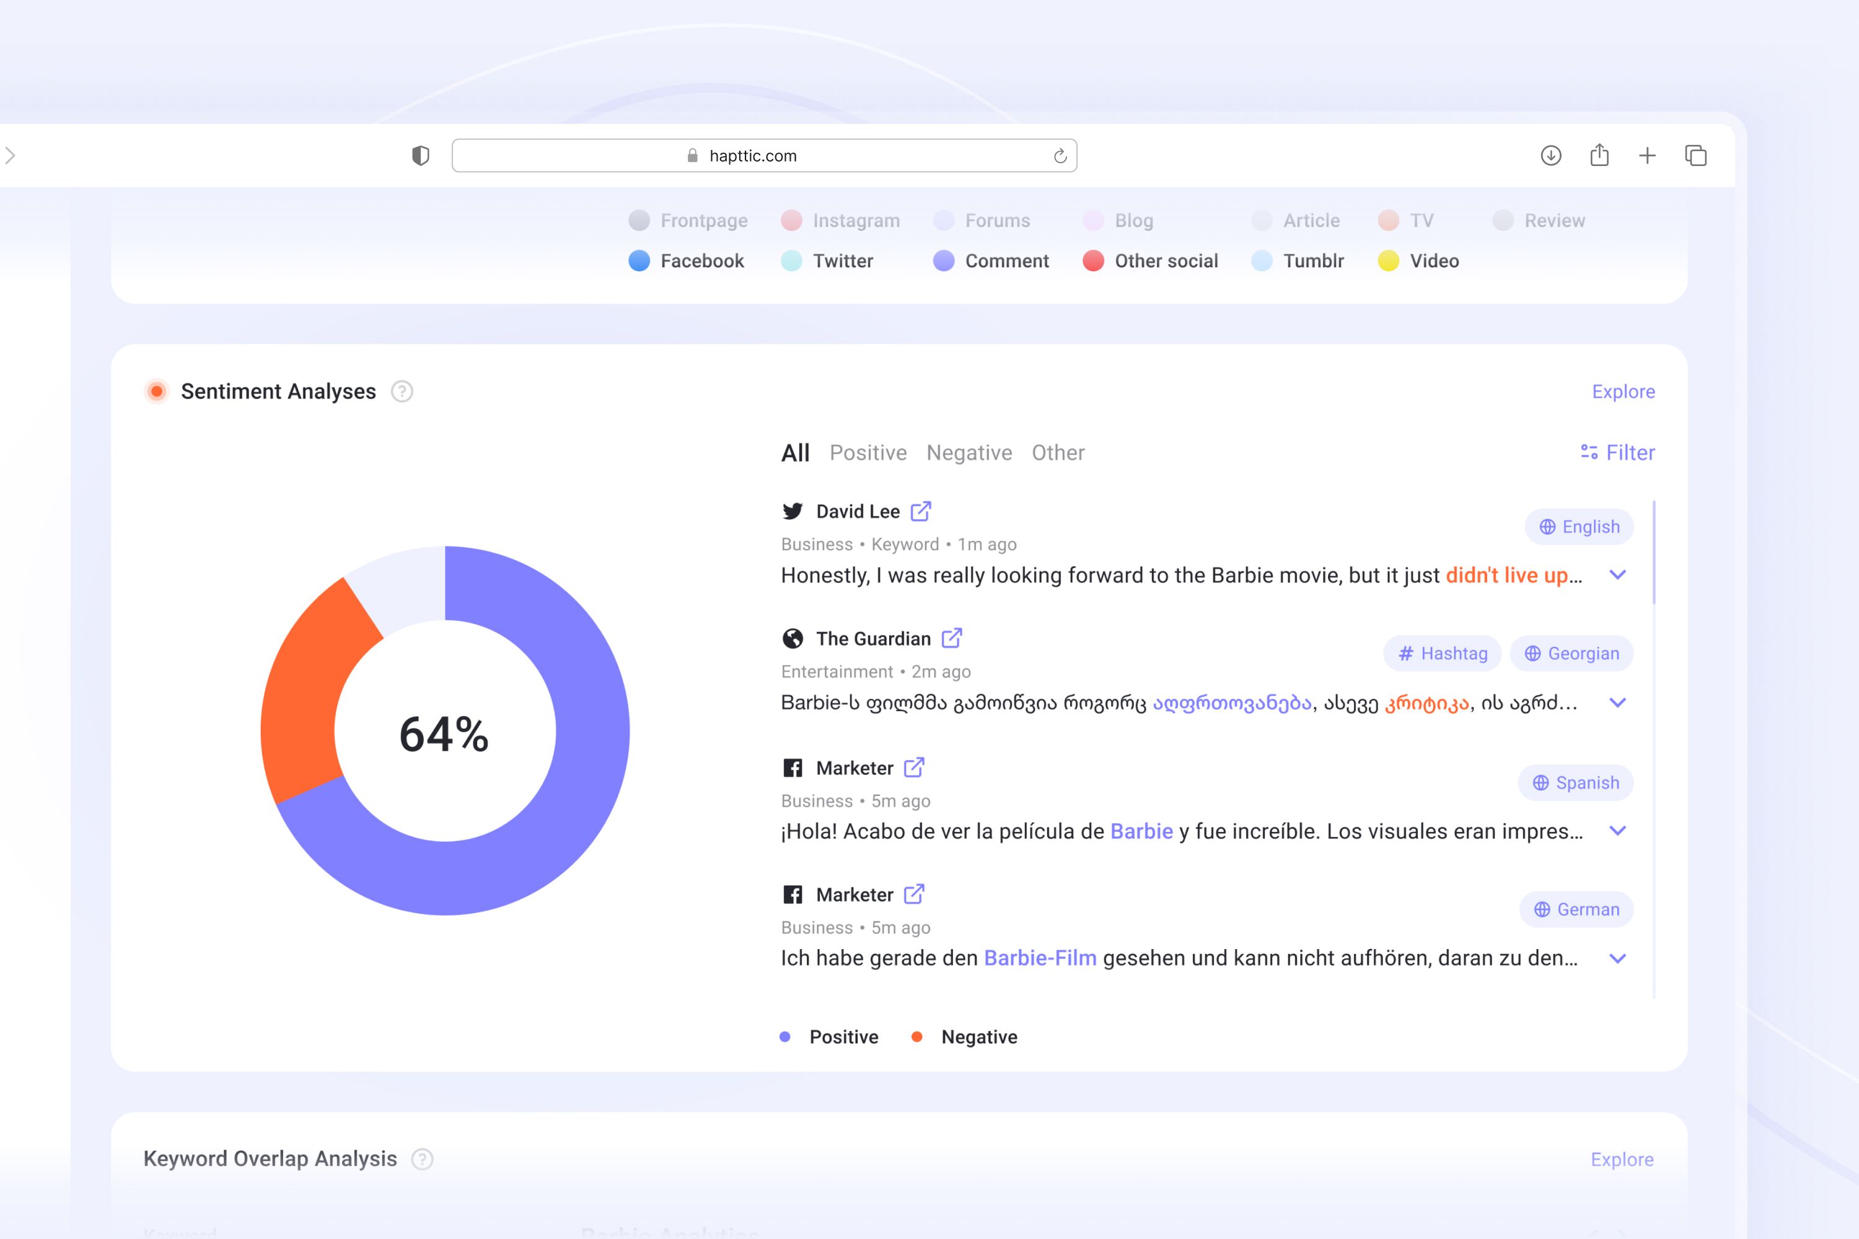Click the hapttic.com address bar
The width and height of the screenshot is (1859, 1239).
pos(763,155)
